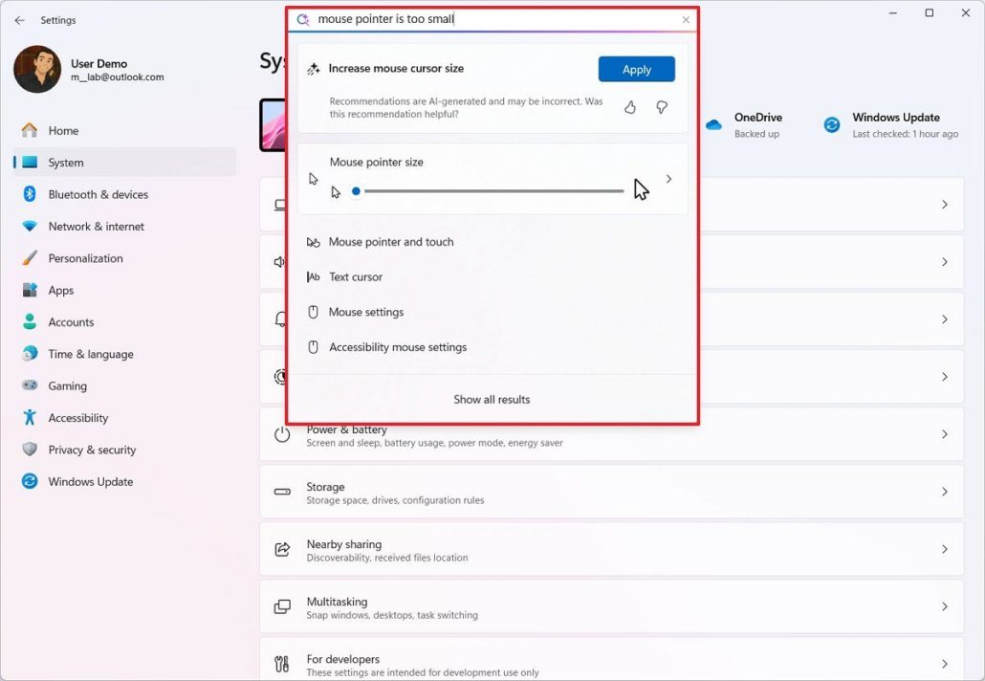Click the Accessibility mouse settings icon
The image size is (985, 681).
coord(314,347)
